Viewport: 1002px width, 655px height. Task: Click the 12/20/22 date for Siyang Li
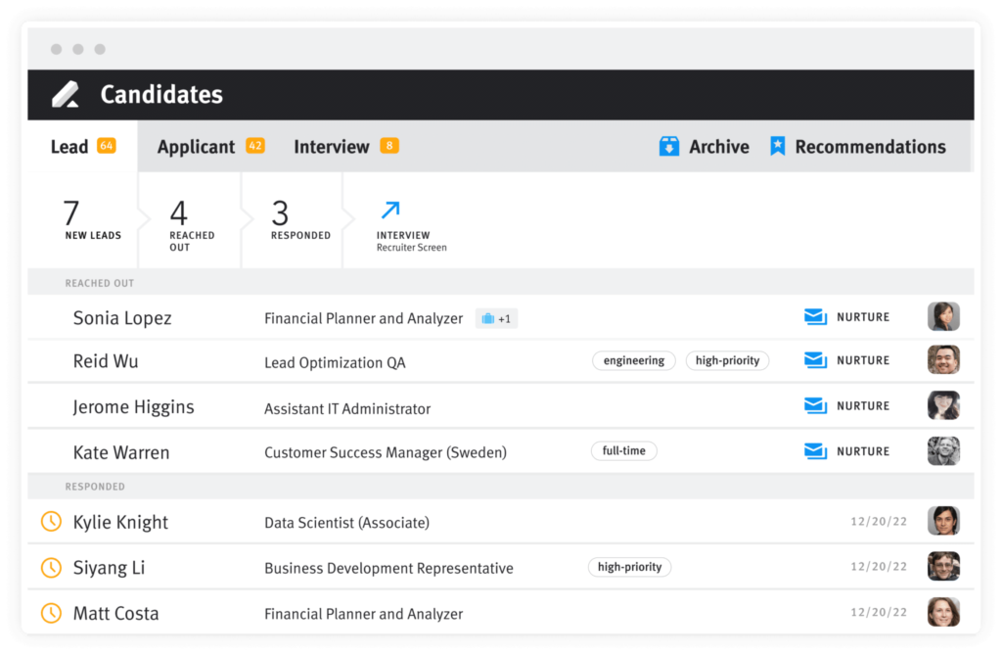pos(879,567)
